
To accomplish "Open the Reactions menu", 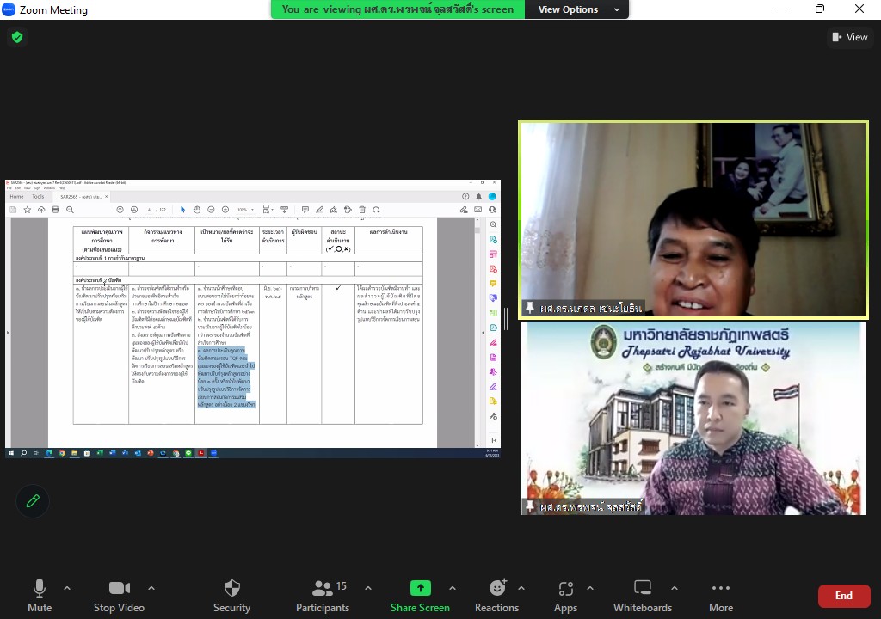I will [496, 596].
